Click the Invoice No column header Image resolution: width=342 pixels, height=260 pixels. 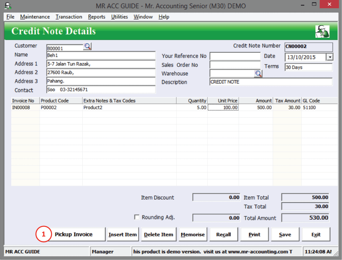(25, 101)
